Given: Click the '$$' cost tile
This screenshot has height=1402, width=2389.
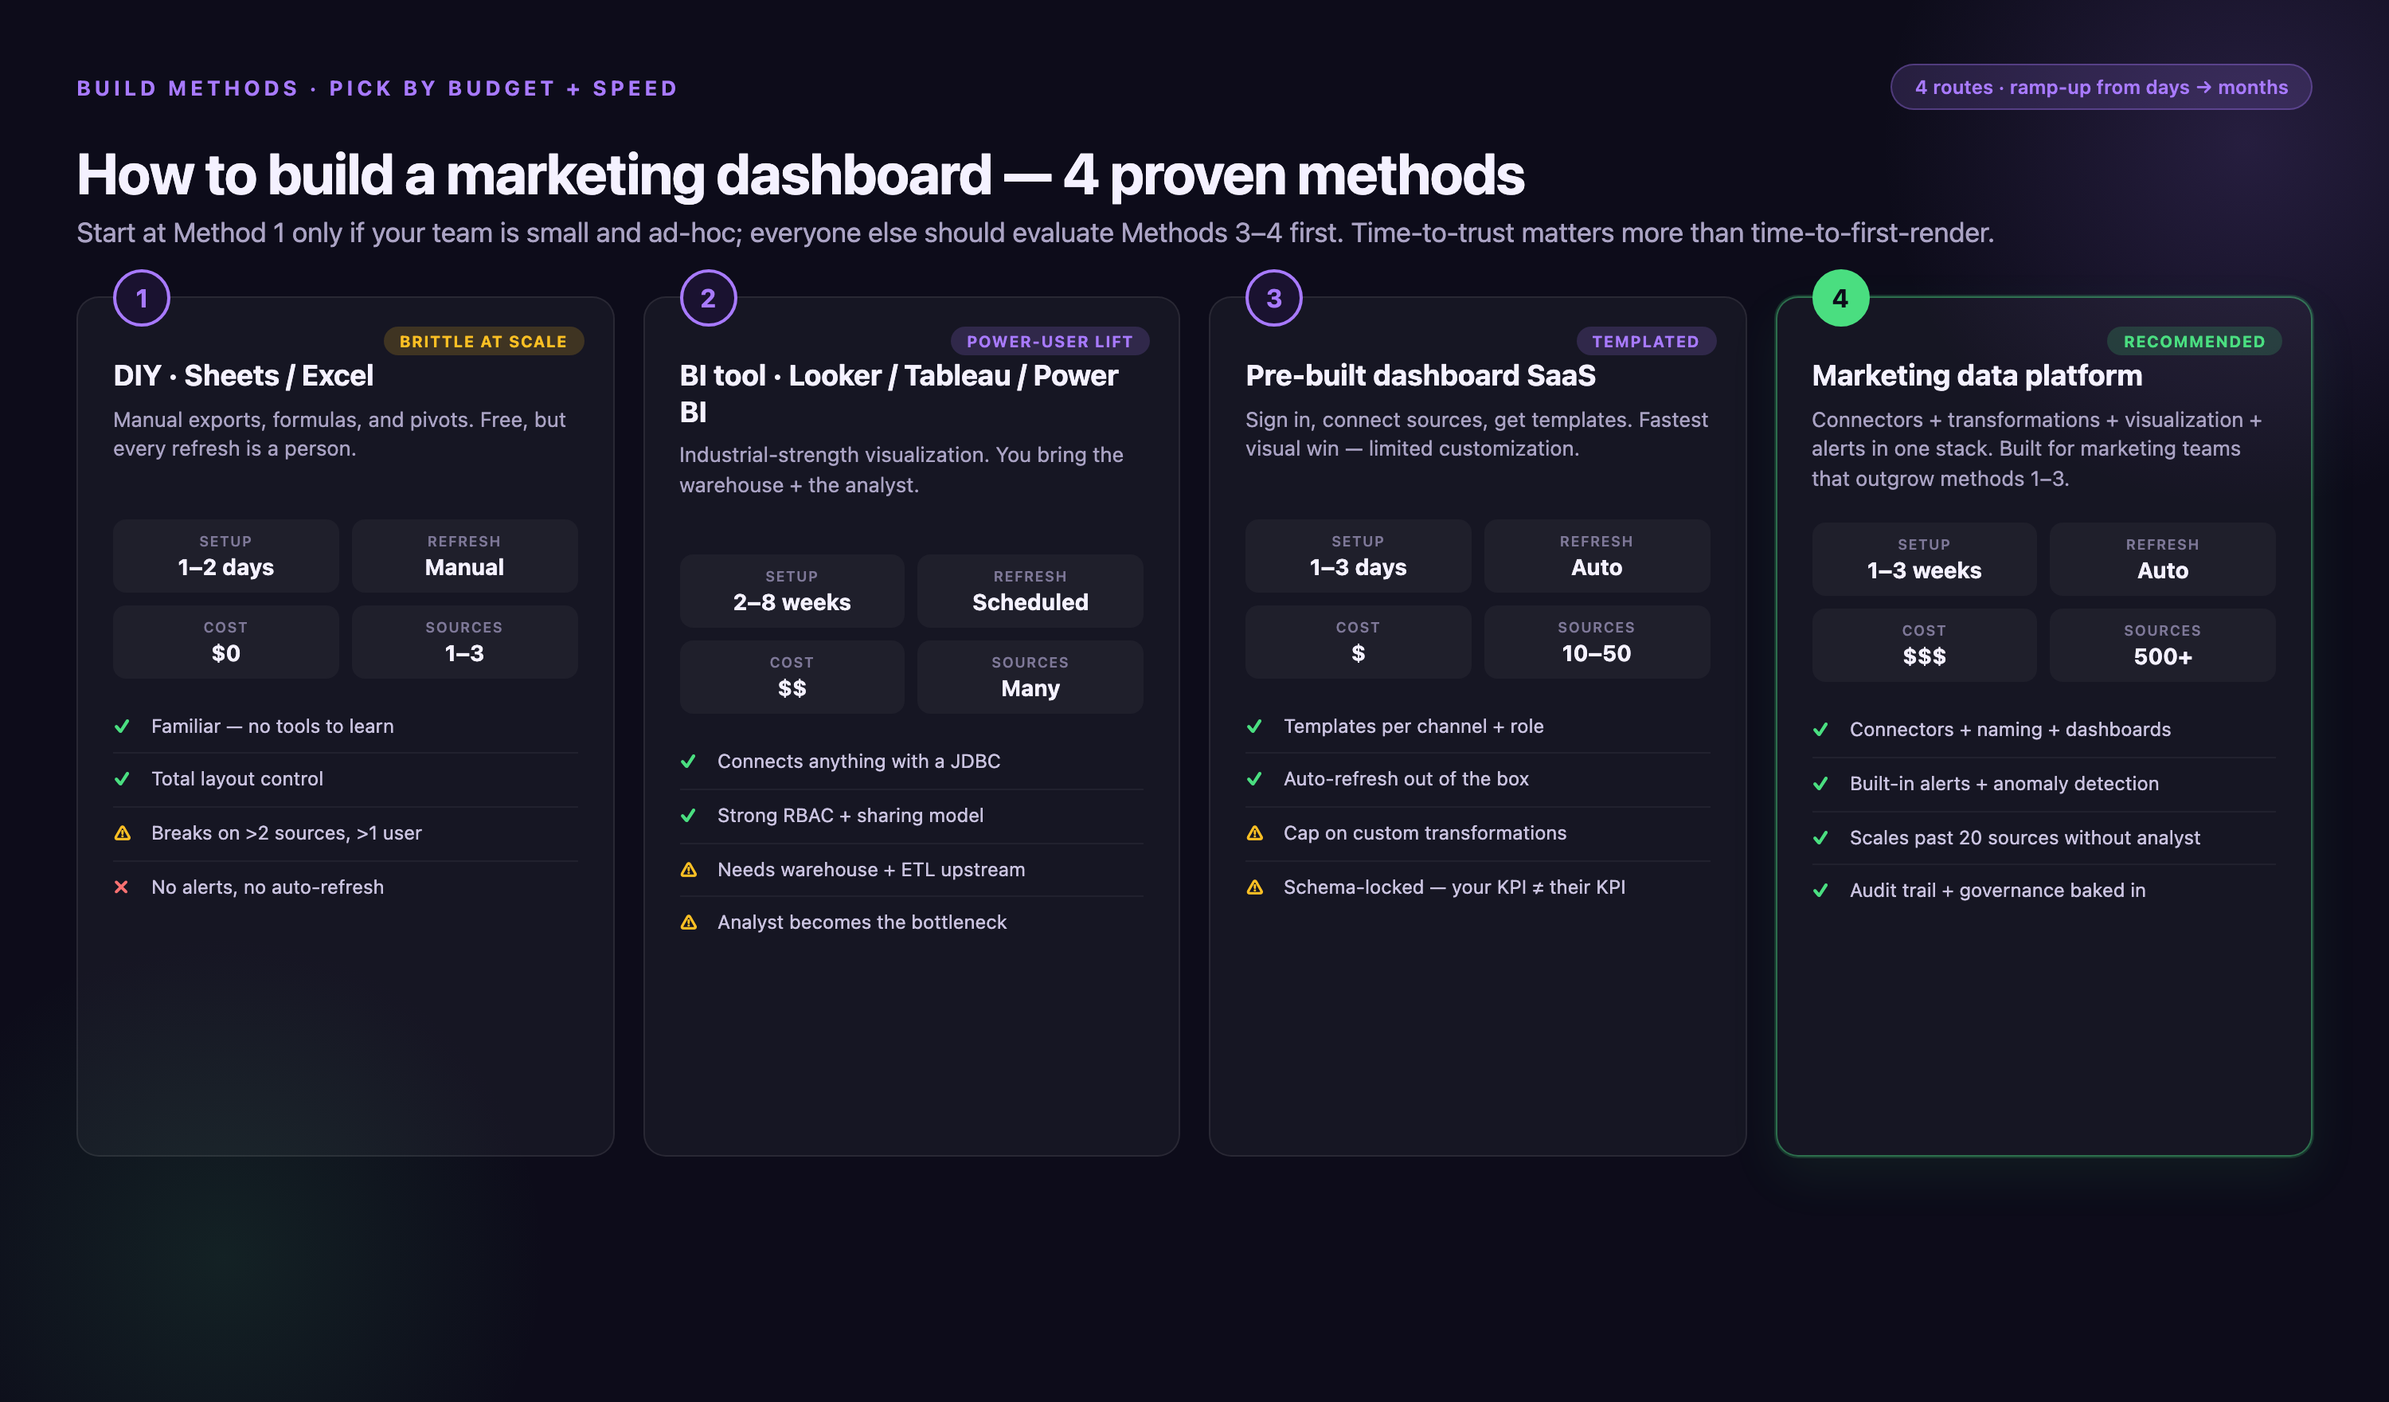Looking at the screenshot, I should point(792,677).
